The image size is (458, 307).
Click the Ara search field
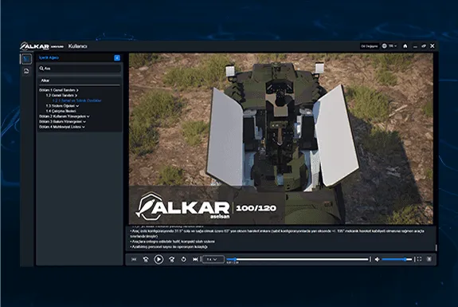pyautogui.click(x=80, y=69)
